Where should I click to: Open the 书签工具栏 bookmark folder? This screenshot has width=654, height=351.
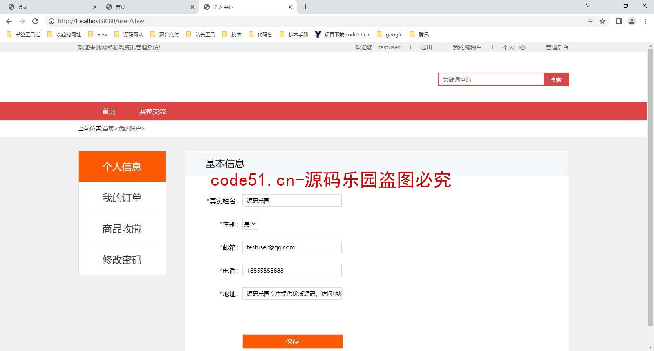coord(23,35)
